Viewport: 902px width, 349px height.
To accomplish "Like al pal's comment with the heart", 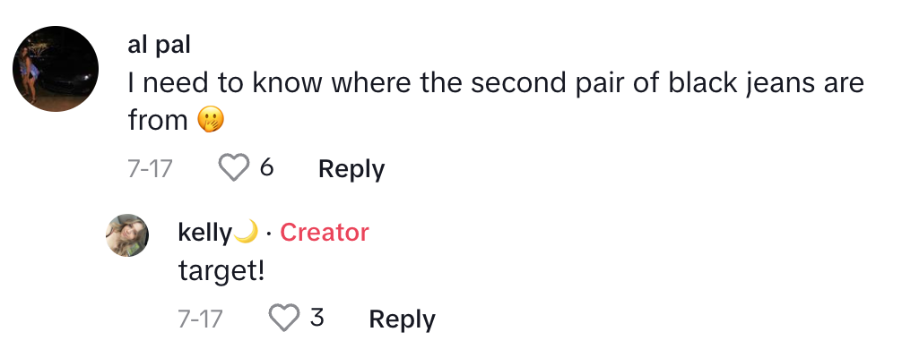I will pos(233,167).
